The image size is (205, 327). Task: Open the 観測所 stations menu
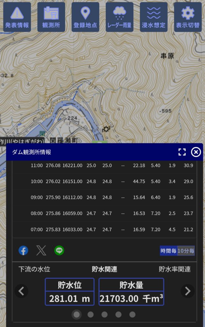pyautogui.click(x=51, y=17)
